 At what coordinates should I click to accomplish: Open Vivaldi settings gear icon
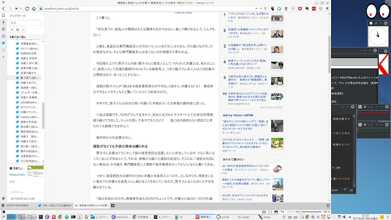coord(4,199)
